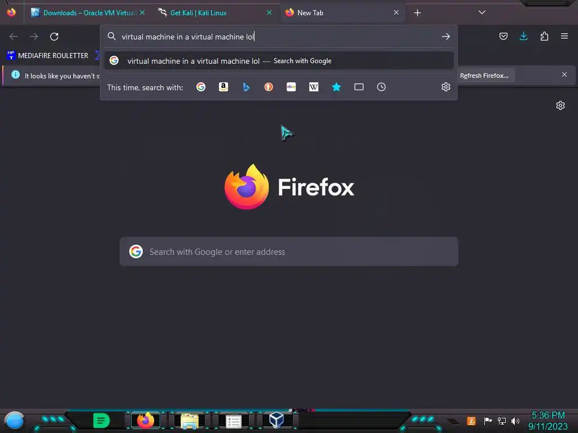Click the orange tray icon
The width and height of the screenshot is (578, 433).
point(471,421)
